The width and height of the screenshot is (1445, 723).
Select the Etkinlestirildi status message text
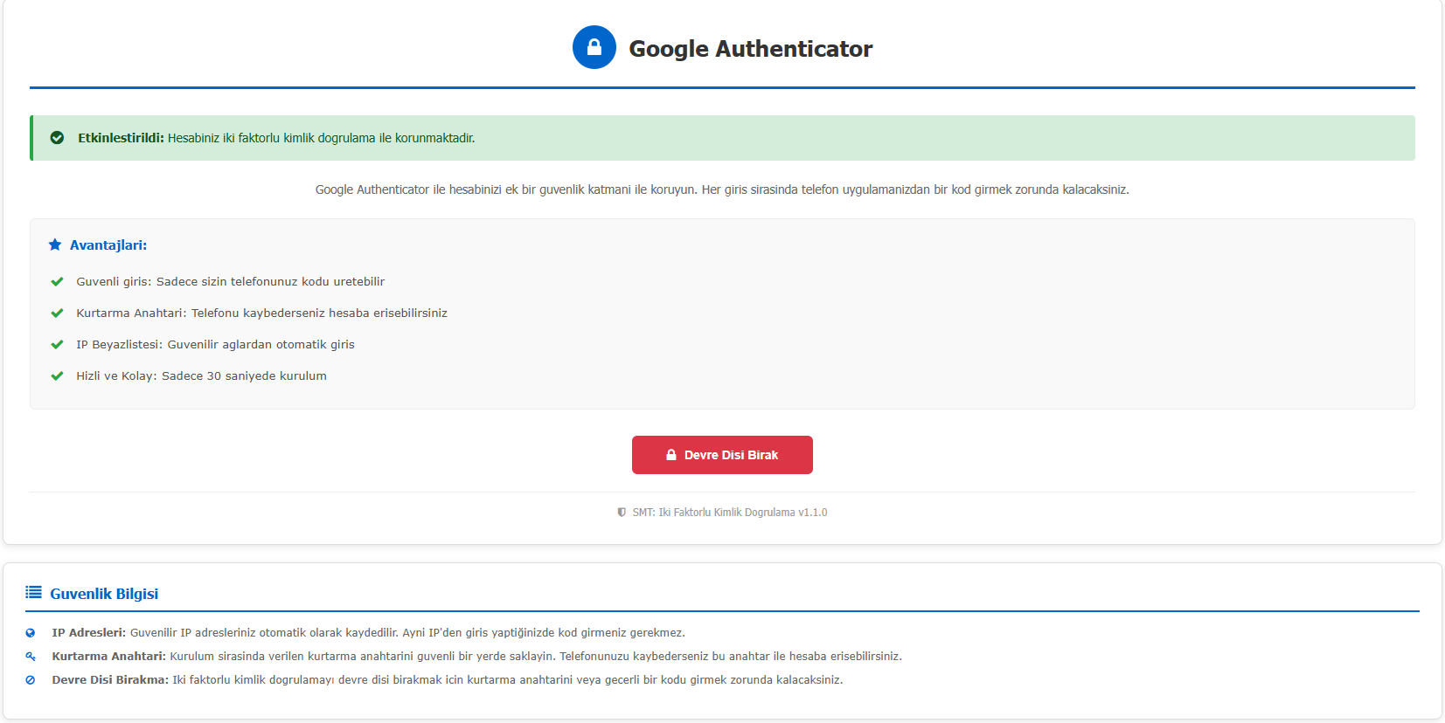(276, 138)
